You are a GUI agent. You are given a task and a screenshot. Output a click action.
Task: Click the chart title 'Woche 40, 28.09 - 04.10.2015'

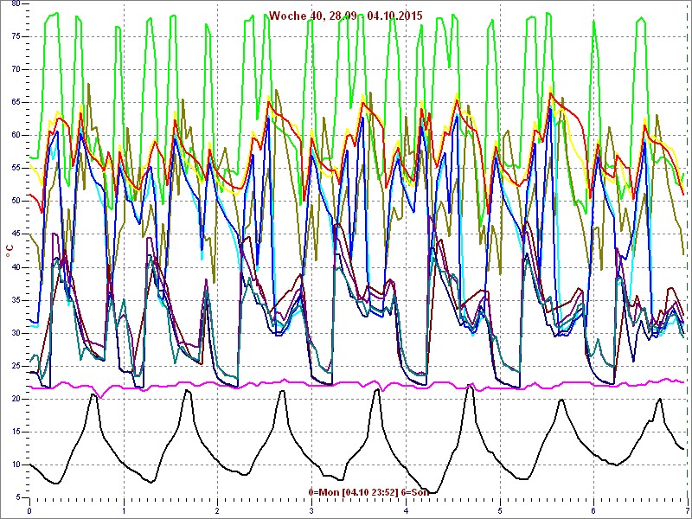click(345, 16)
